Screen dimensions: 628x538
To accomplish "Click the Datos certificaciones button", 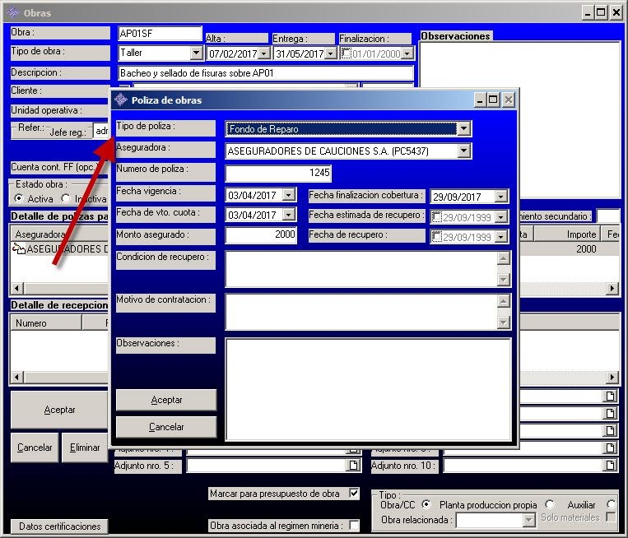I will [59, 526].
